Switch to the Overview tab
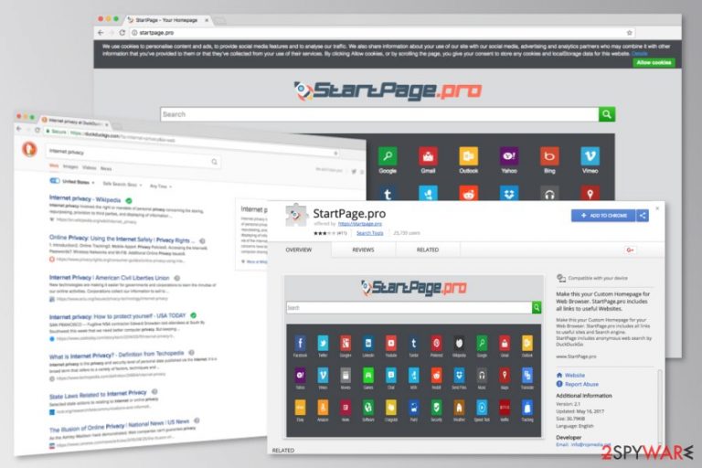The height and width of the screenshot is (468, 702). [x=299, y=250]
